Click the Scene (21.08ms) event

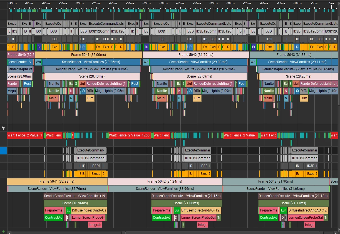187,203
